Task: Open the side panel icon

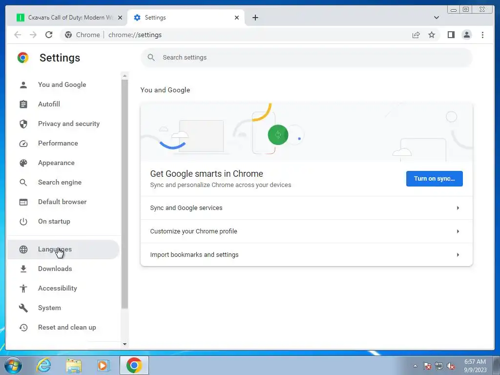Action: [451, 35]
